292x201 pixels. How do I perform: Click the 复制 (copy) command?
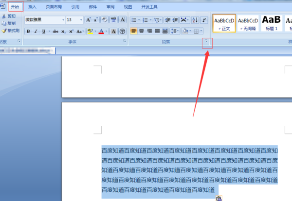[9, 23]
